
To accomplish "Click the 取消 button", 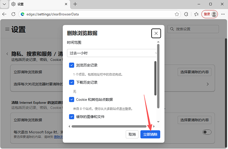I will coord(132,134).
